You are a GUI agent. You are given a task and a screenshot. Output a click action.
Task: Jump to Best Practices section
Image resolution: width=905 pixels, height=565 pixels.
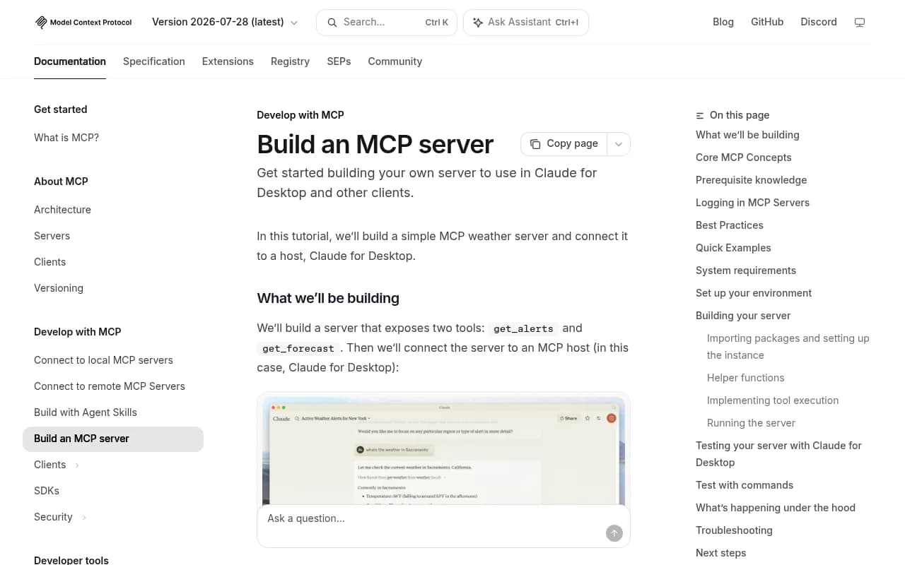tap(730, 225)
